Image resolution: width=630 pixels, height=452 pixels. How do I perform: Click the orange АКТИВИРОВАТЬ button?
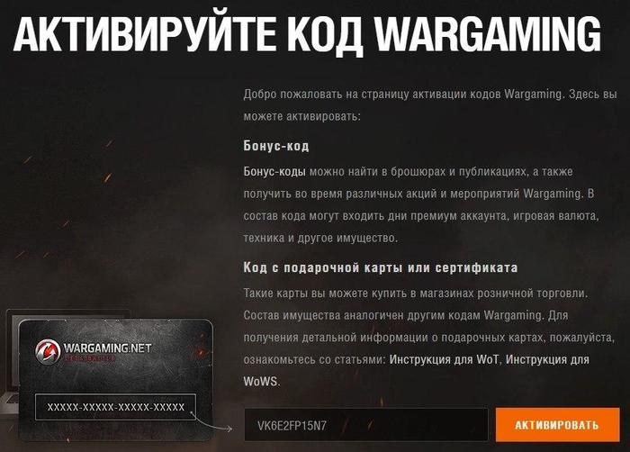[557, 425]
